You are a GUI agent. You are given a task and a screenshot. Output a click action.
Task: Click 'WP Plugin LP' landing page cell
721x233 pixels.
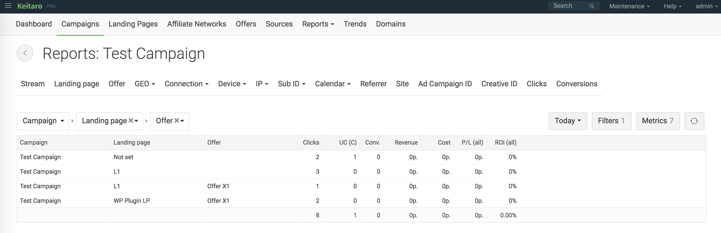click(132, 201)
